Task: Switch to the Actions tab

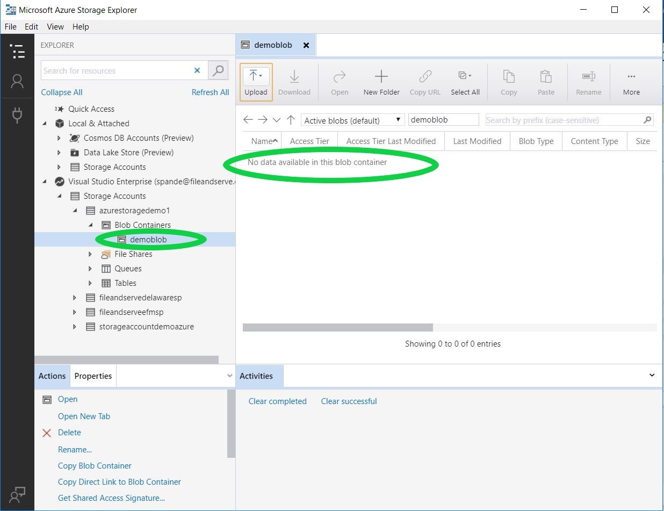Action: pos(52,376)
